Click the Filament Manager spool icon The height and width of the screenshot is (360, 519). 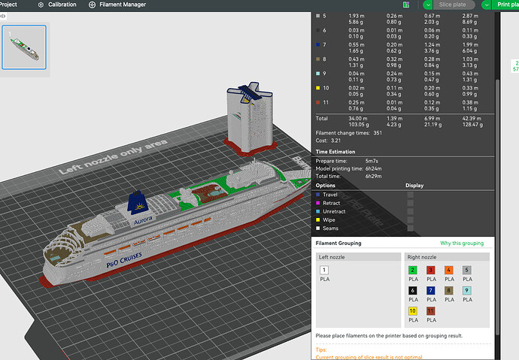pyautogui.click(x=92, y=5)
